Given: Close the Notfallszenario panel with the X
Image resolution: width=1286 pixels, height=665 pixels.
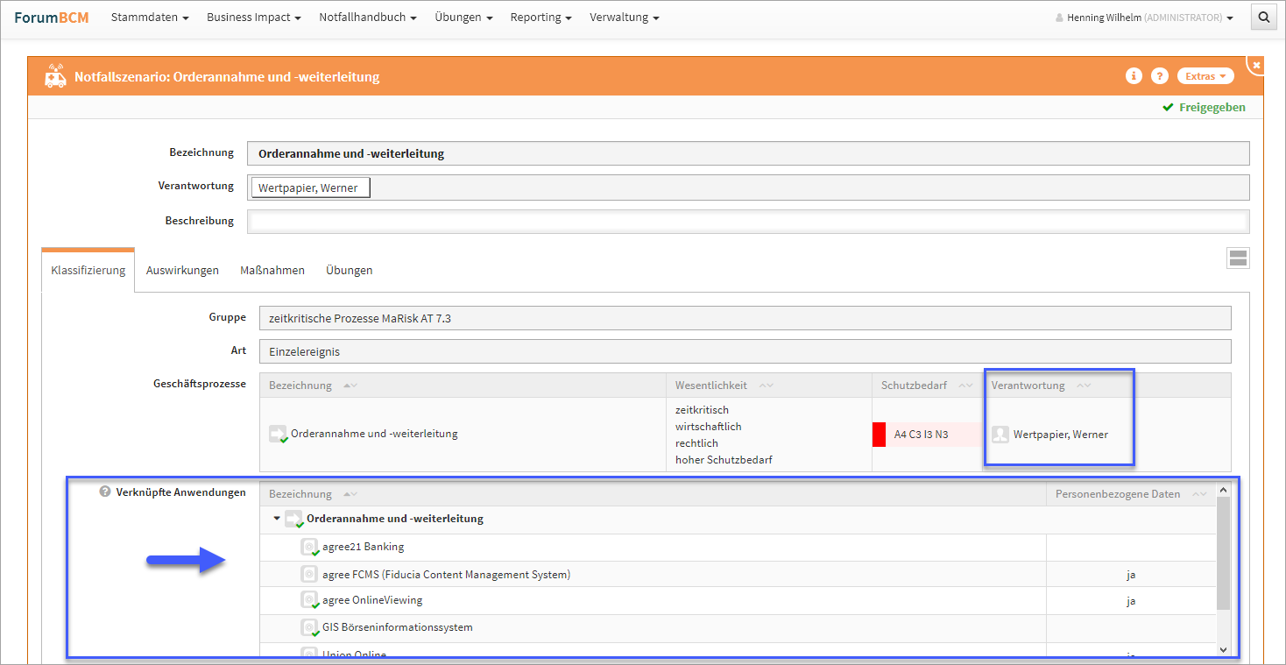Looking at the screenshot, I should (x=1256, y=66).
